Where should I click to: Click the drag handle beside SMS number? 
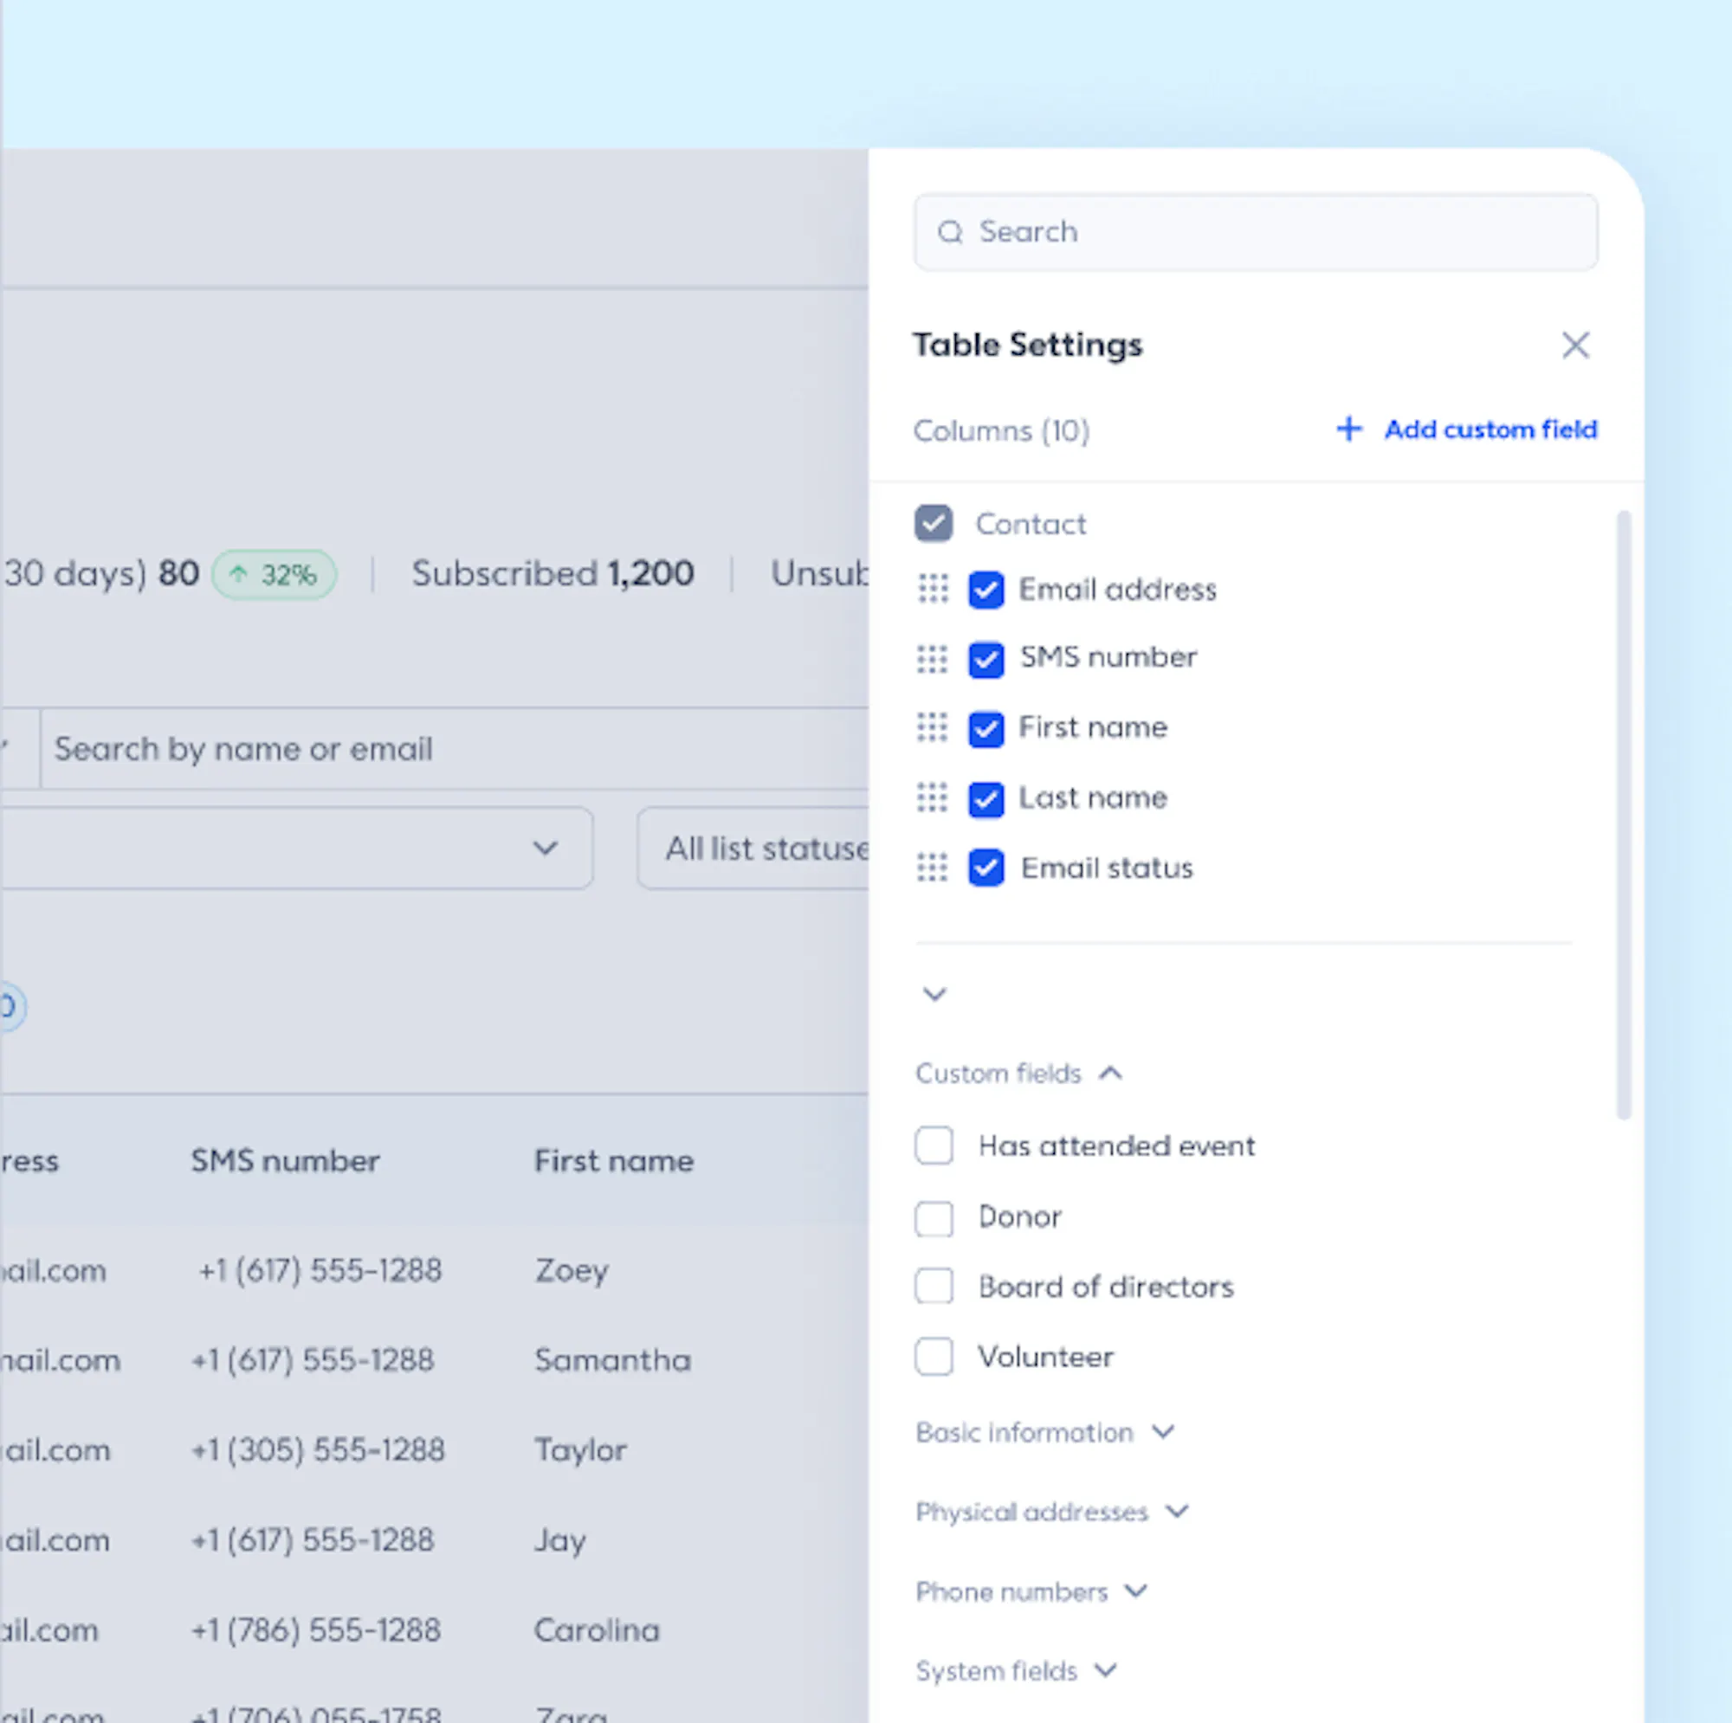coord(933,659)
